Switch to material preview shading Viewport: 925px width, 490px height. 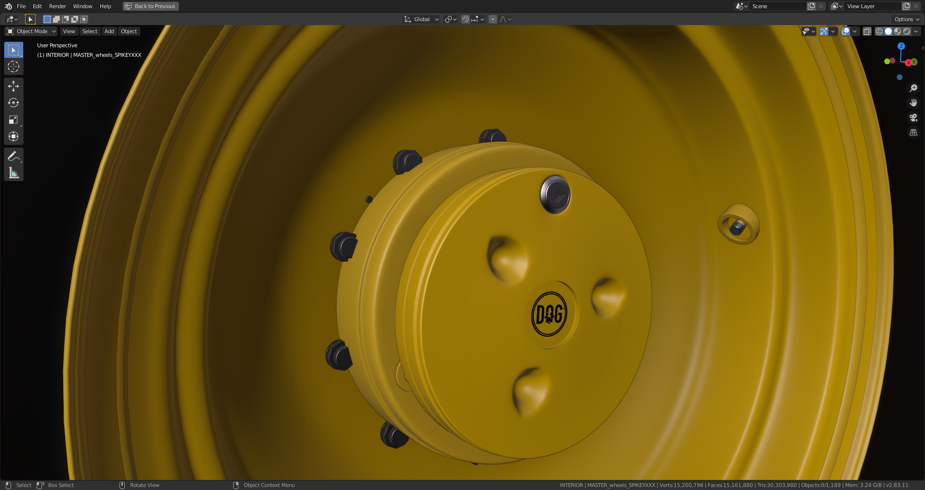(898, 31)
